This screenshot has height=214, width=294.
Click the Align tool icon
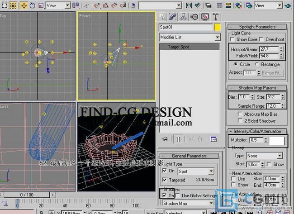pos(198,5)
